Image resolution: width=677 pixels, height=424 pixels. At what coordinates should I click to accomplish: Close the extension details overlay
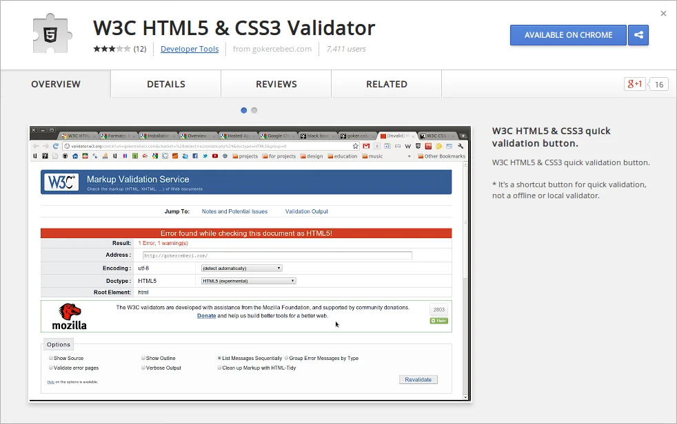pyautogui.click(x=663, y=13)
